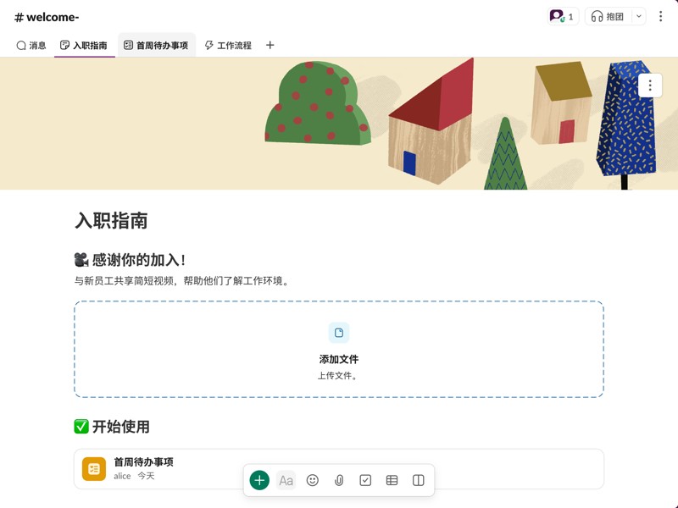This screenshot has height=508, width=678.
Task: Insert a checklist using the checkbox icon
Action: coord(365,480)
